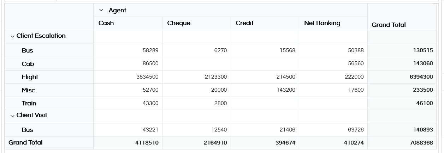The width and height of the screenshot is (444, 153).
Task: Click cell value 21406
Action: click(287, 130)
